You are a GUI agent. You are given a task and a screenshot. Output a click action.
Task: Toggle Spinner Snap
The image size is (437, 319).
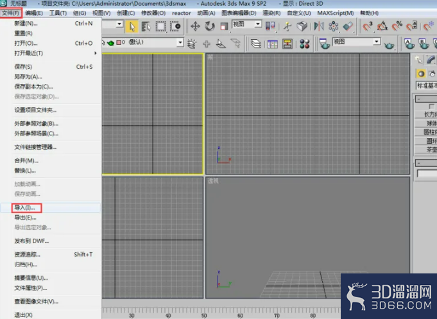[411, 26]
